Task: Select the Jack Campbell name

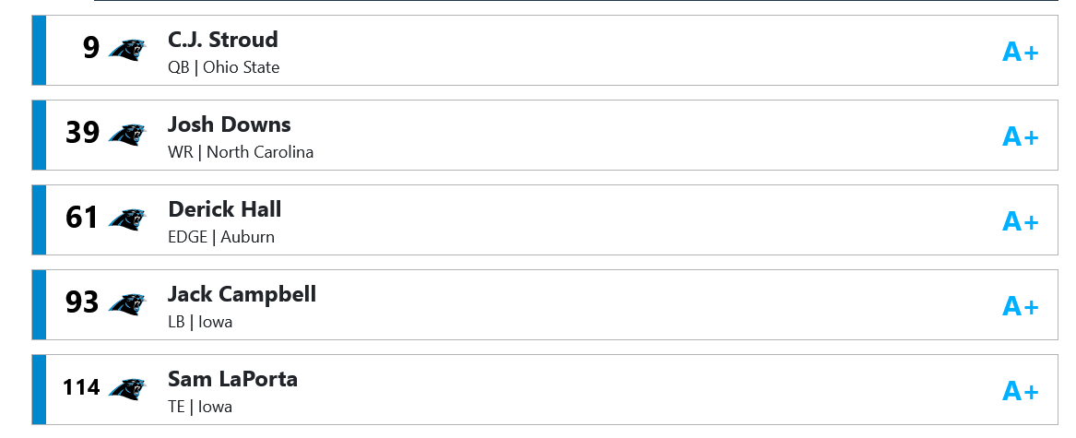Action: [242, 294]
